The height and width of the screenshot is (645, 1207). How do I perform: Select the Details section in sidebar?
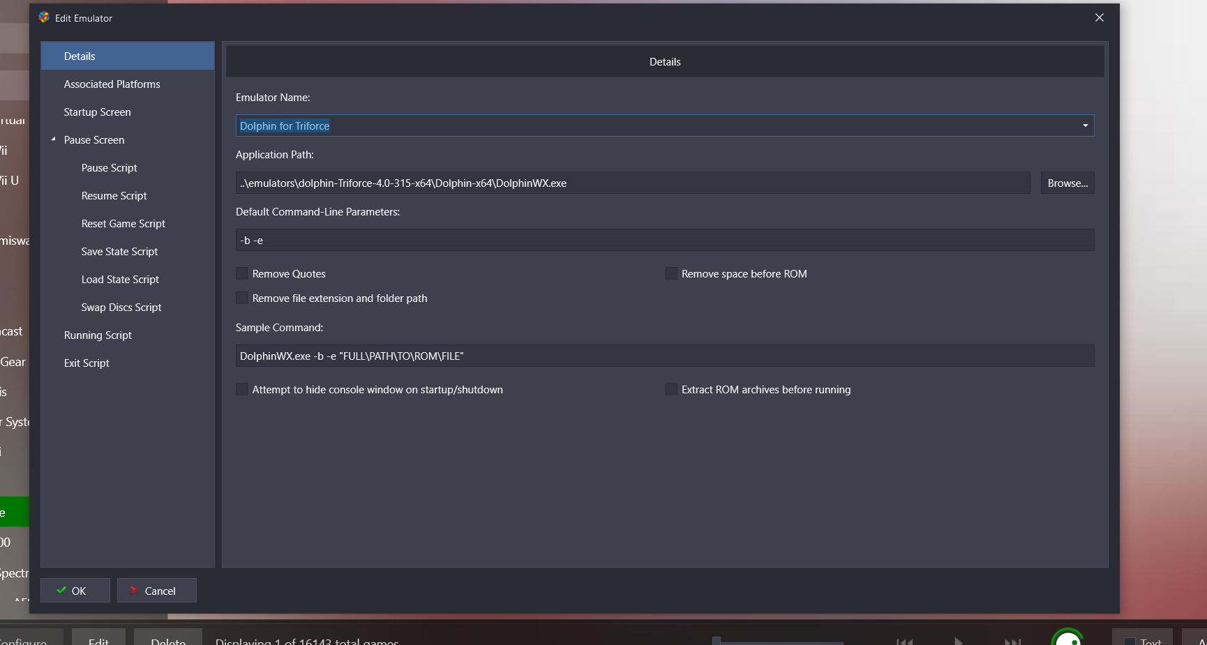[128, 56]
